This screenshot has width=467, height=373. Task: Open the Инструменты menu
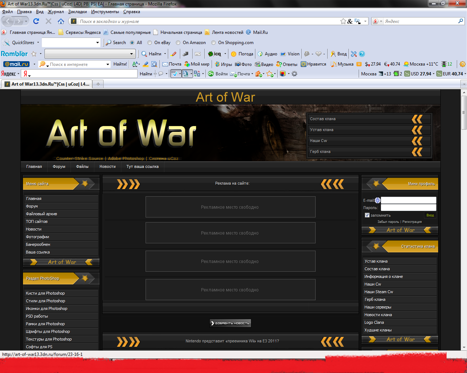point(105,12)
